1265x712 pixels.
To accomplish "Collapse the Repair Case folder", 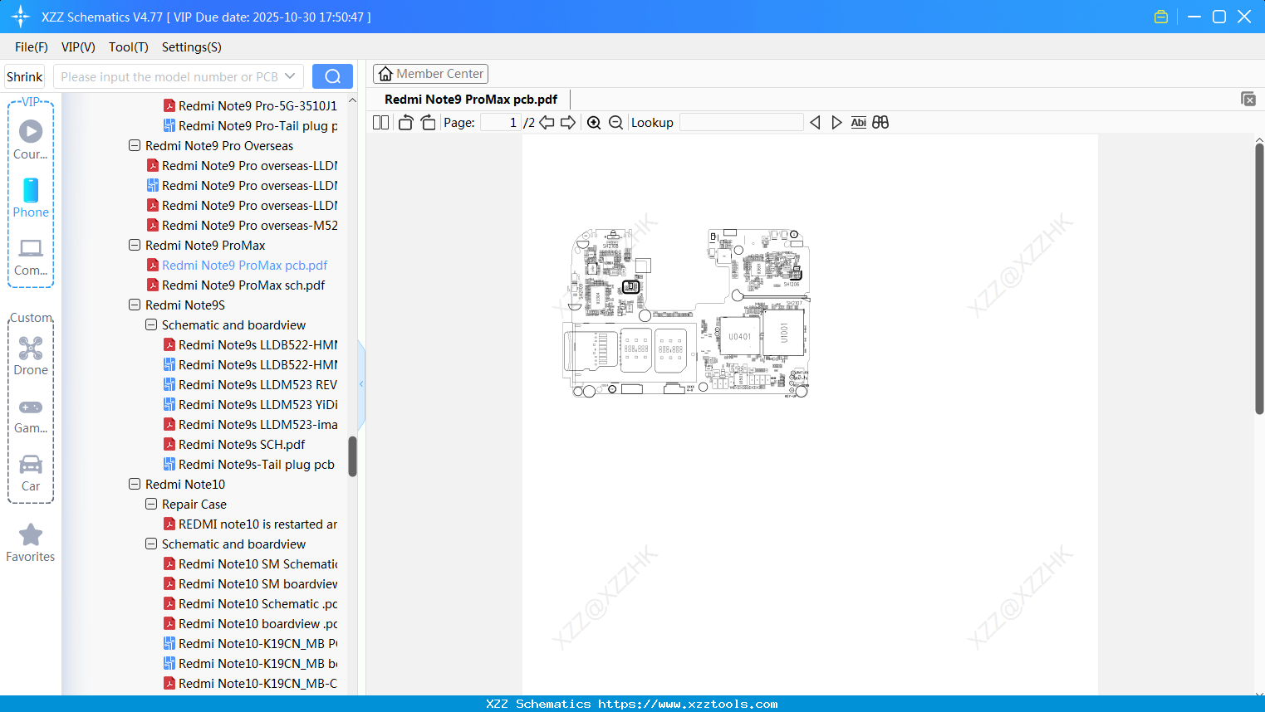I will [x=151, y=504].
